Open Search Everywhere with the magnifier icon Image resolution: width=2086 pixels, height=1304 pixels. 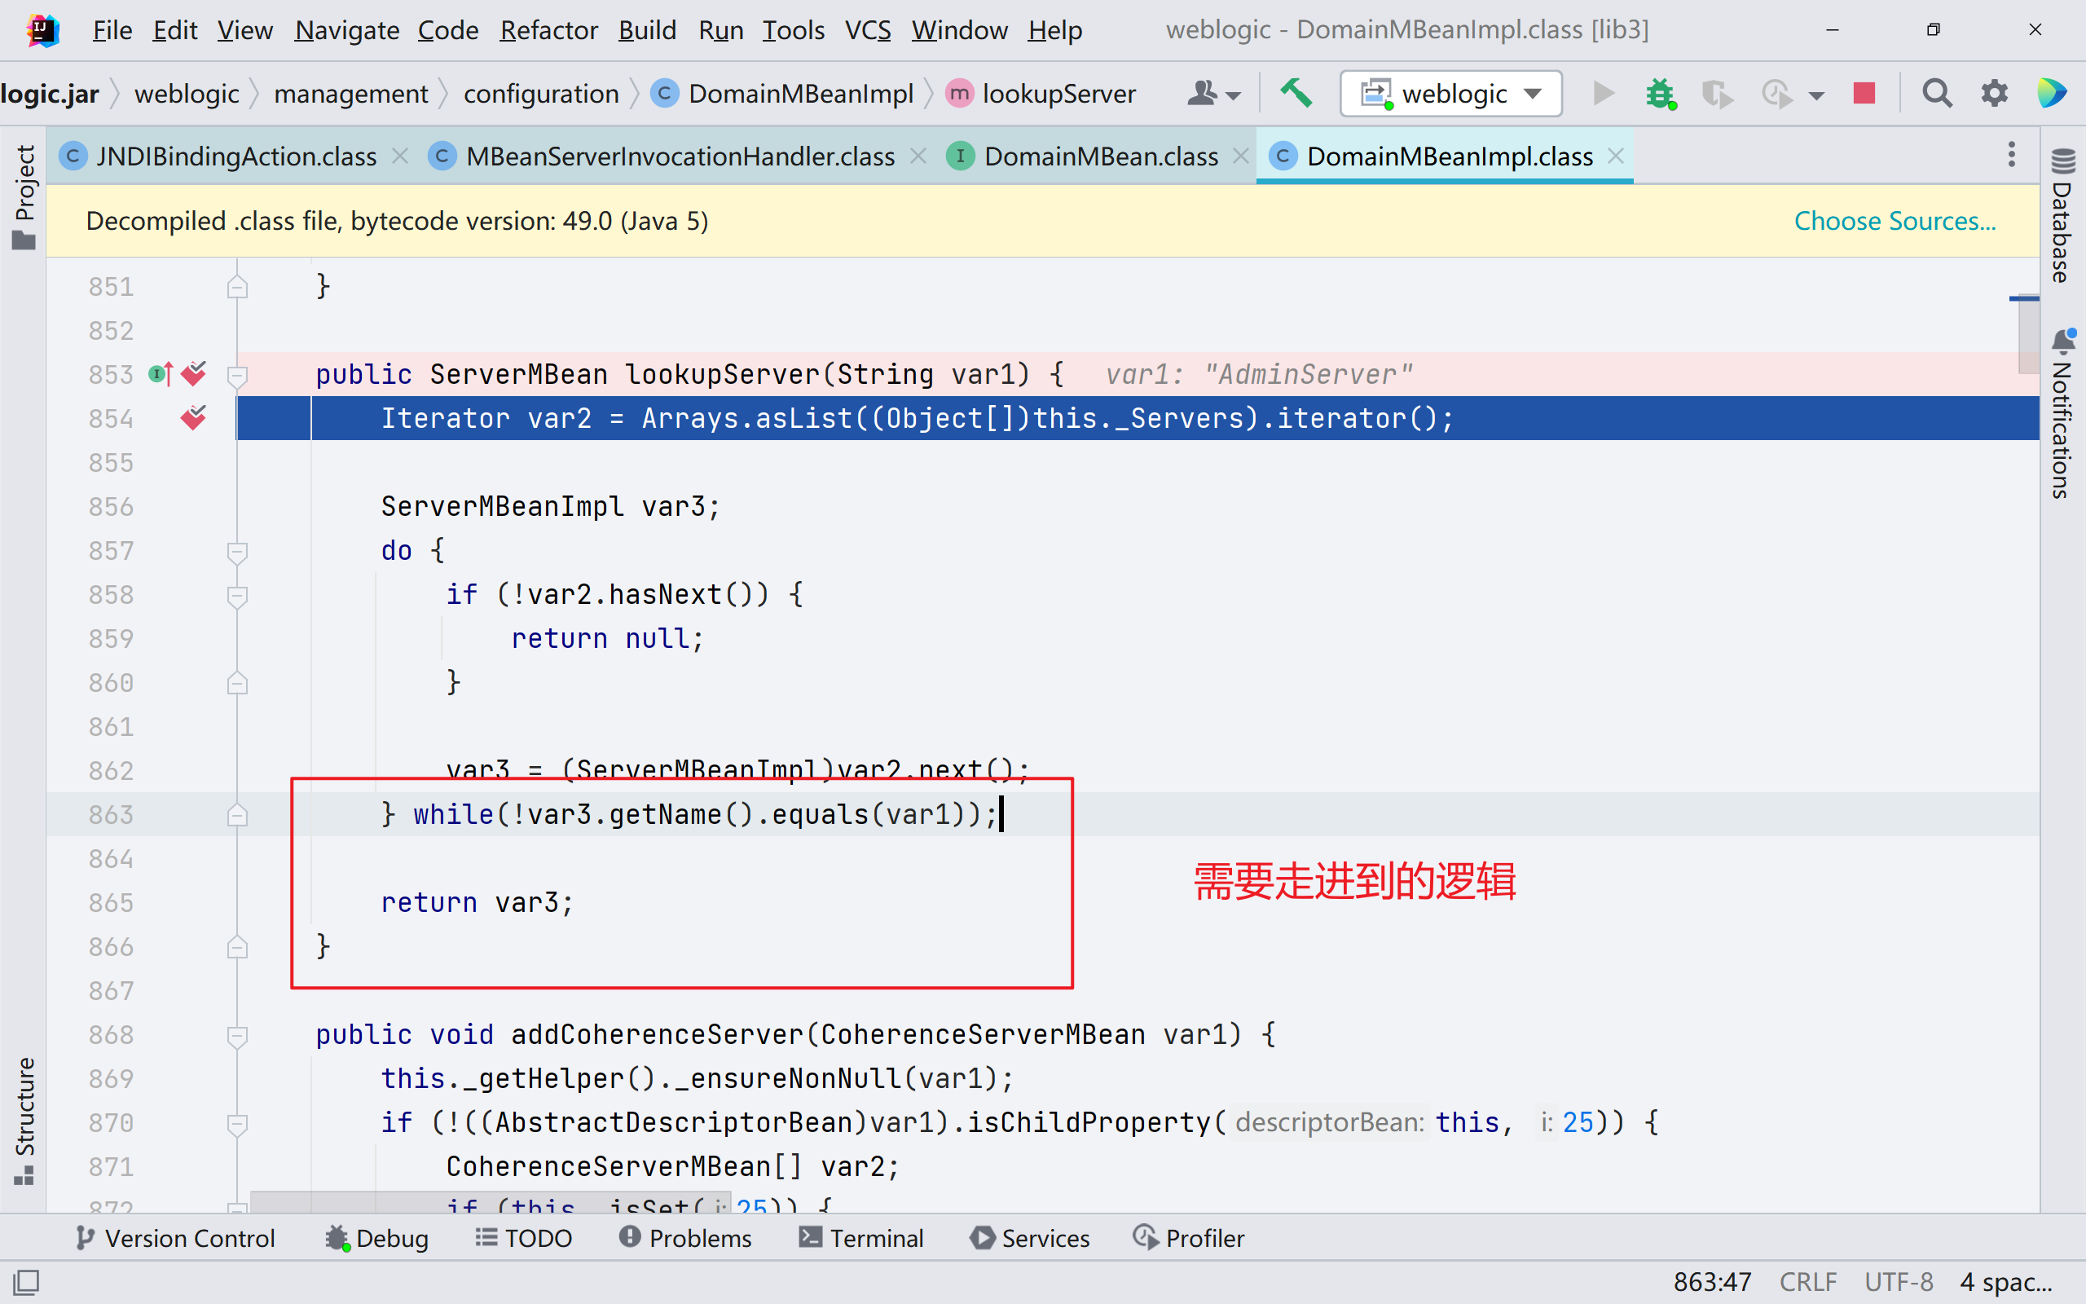pos(1936,93)
